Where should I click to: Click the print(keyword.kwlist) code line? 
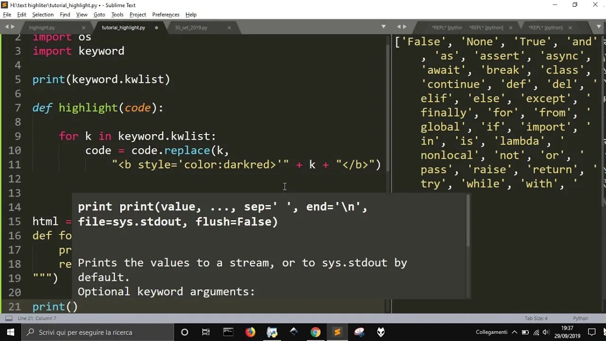pos(101,79)
